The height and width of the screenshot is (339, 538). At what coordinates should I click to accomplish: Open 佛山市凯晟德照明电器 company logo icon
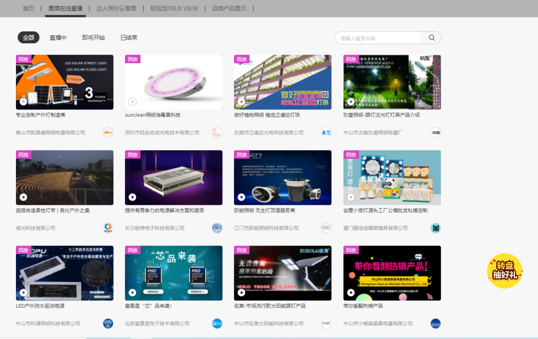108,133
